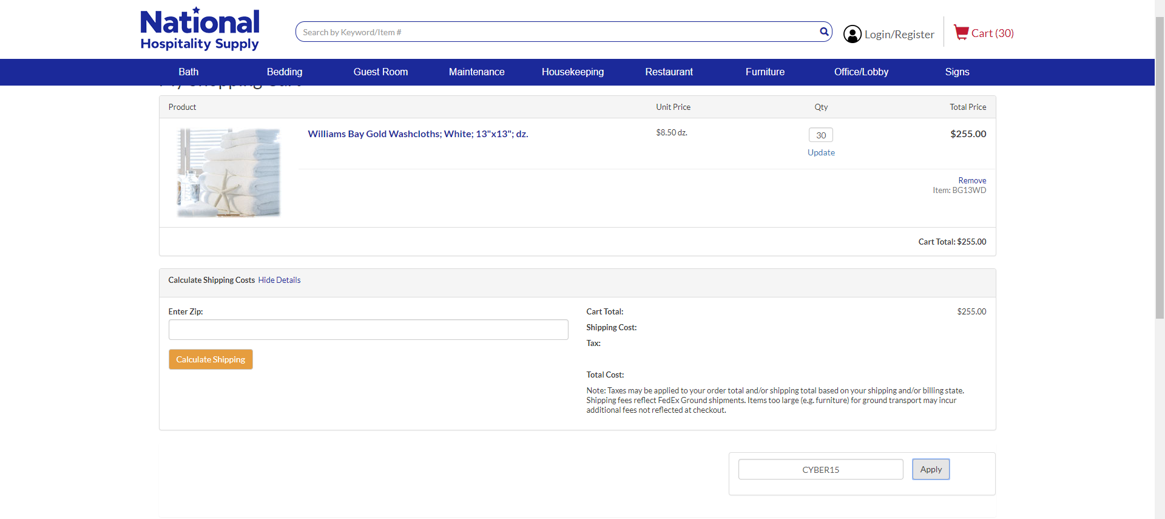The height and width of the screenshot is (519, 1165).
Task: Click the Unit Price column header
Action: 673,107
